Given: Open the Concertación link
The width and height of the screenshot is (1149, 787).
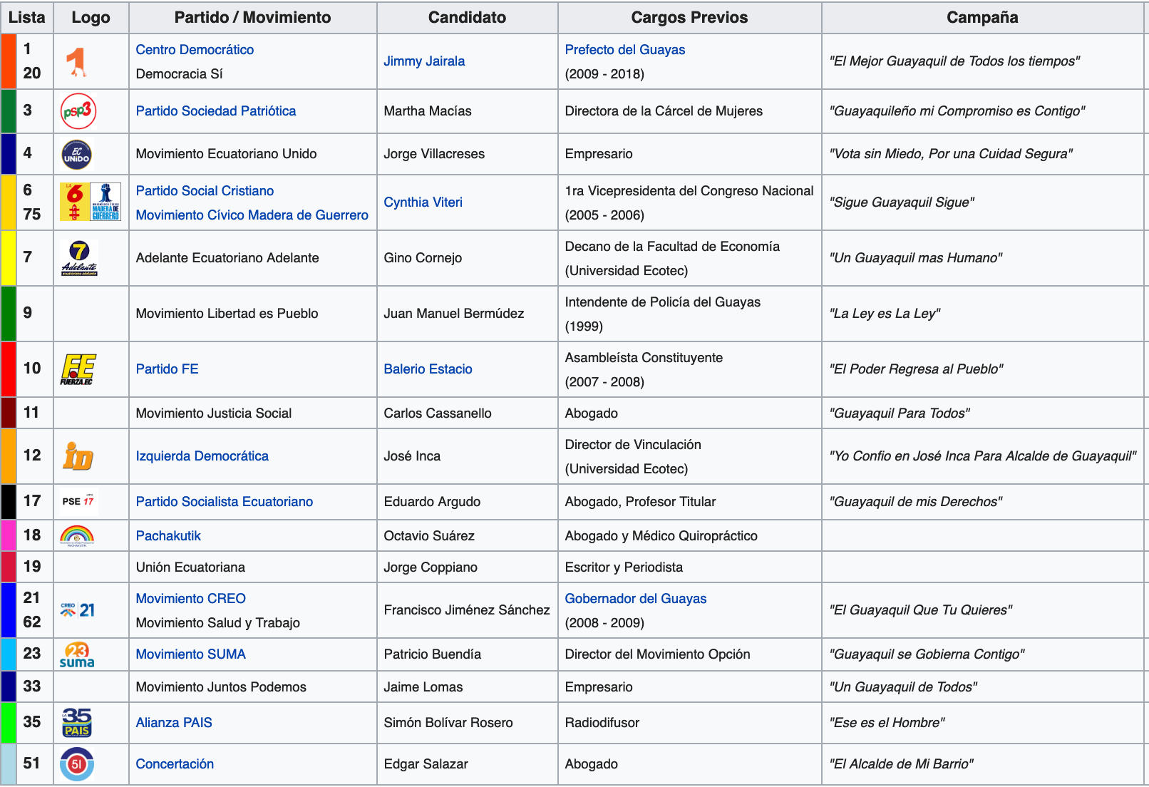Looking at the screenshot, I should [x=175, y=764].
